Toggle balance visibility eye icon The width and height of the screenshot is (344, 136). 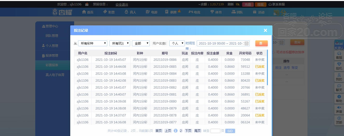237,4
